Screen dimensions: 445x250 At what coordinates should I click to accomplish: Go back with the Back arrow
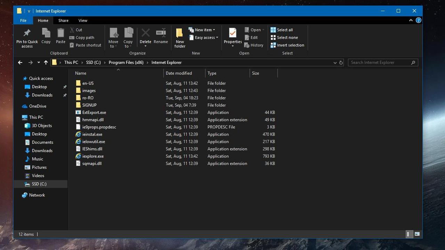tap(20, 62)
